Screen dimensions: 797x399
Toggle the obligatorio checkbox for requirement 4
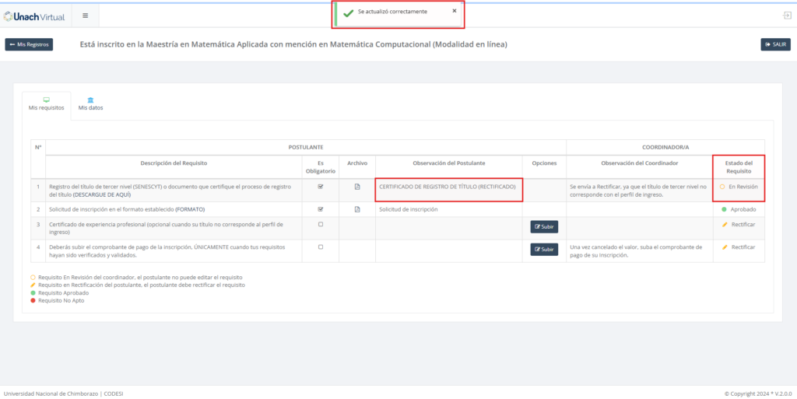point(321,247)
